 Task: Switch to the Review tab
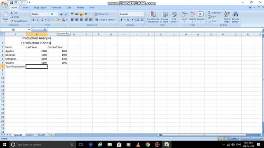click(x=80, y=7)
